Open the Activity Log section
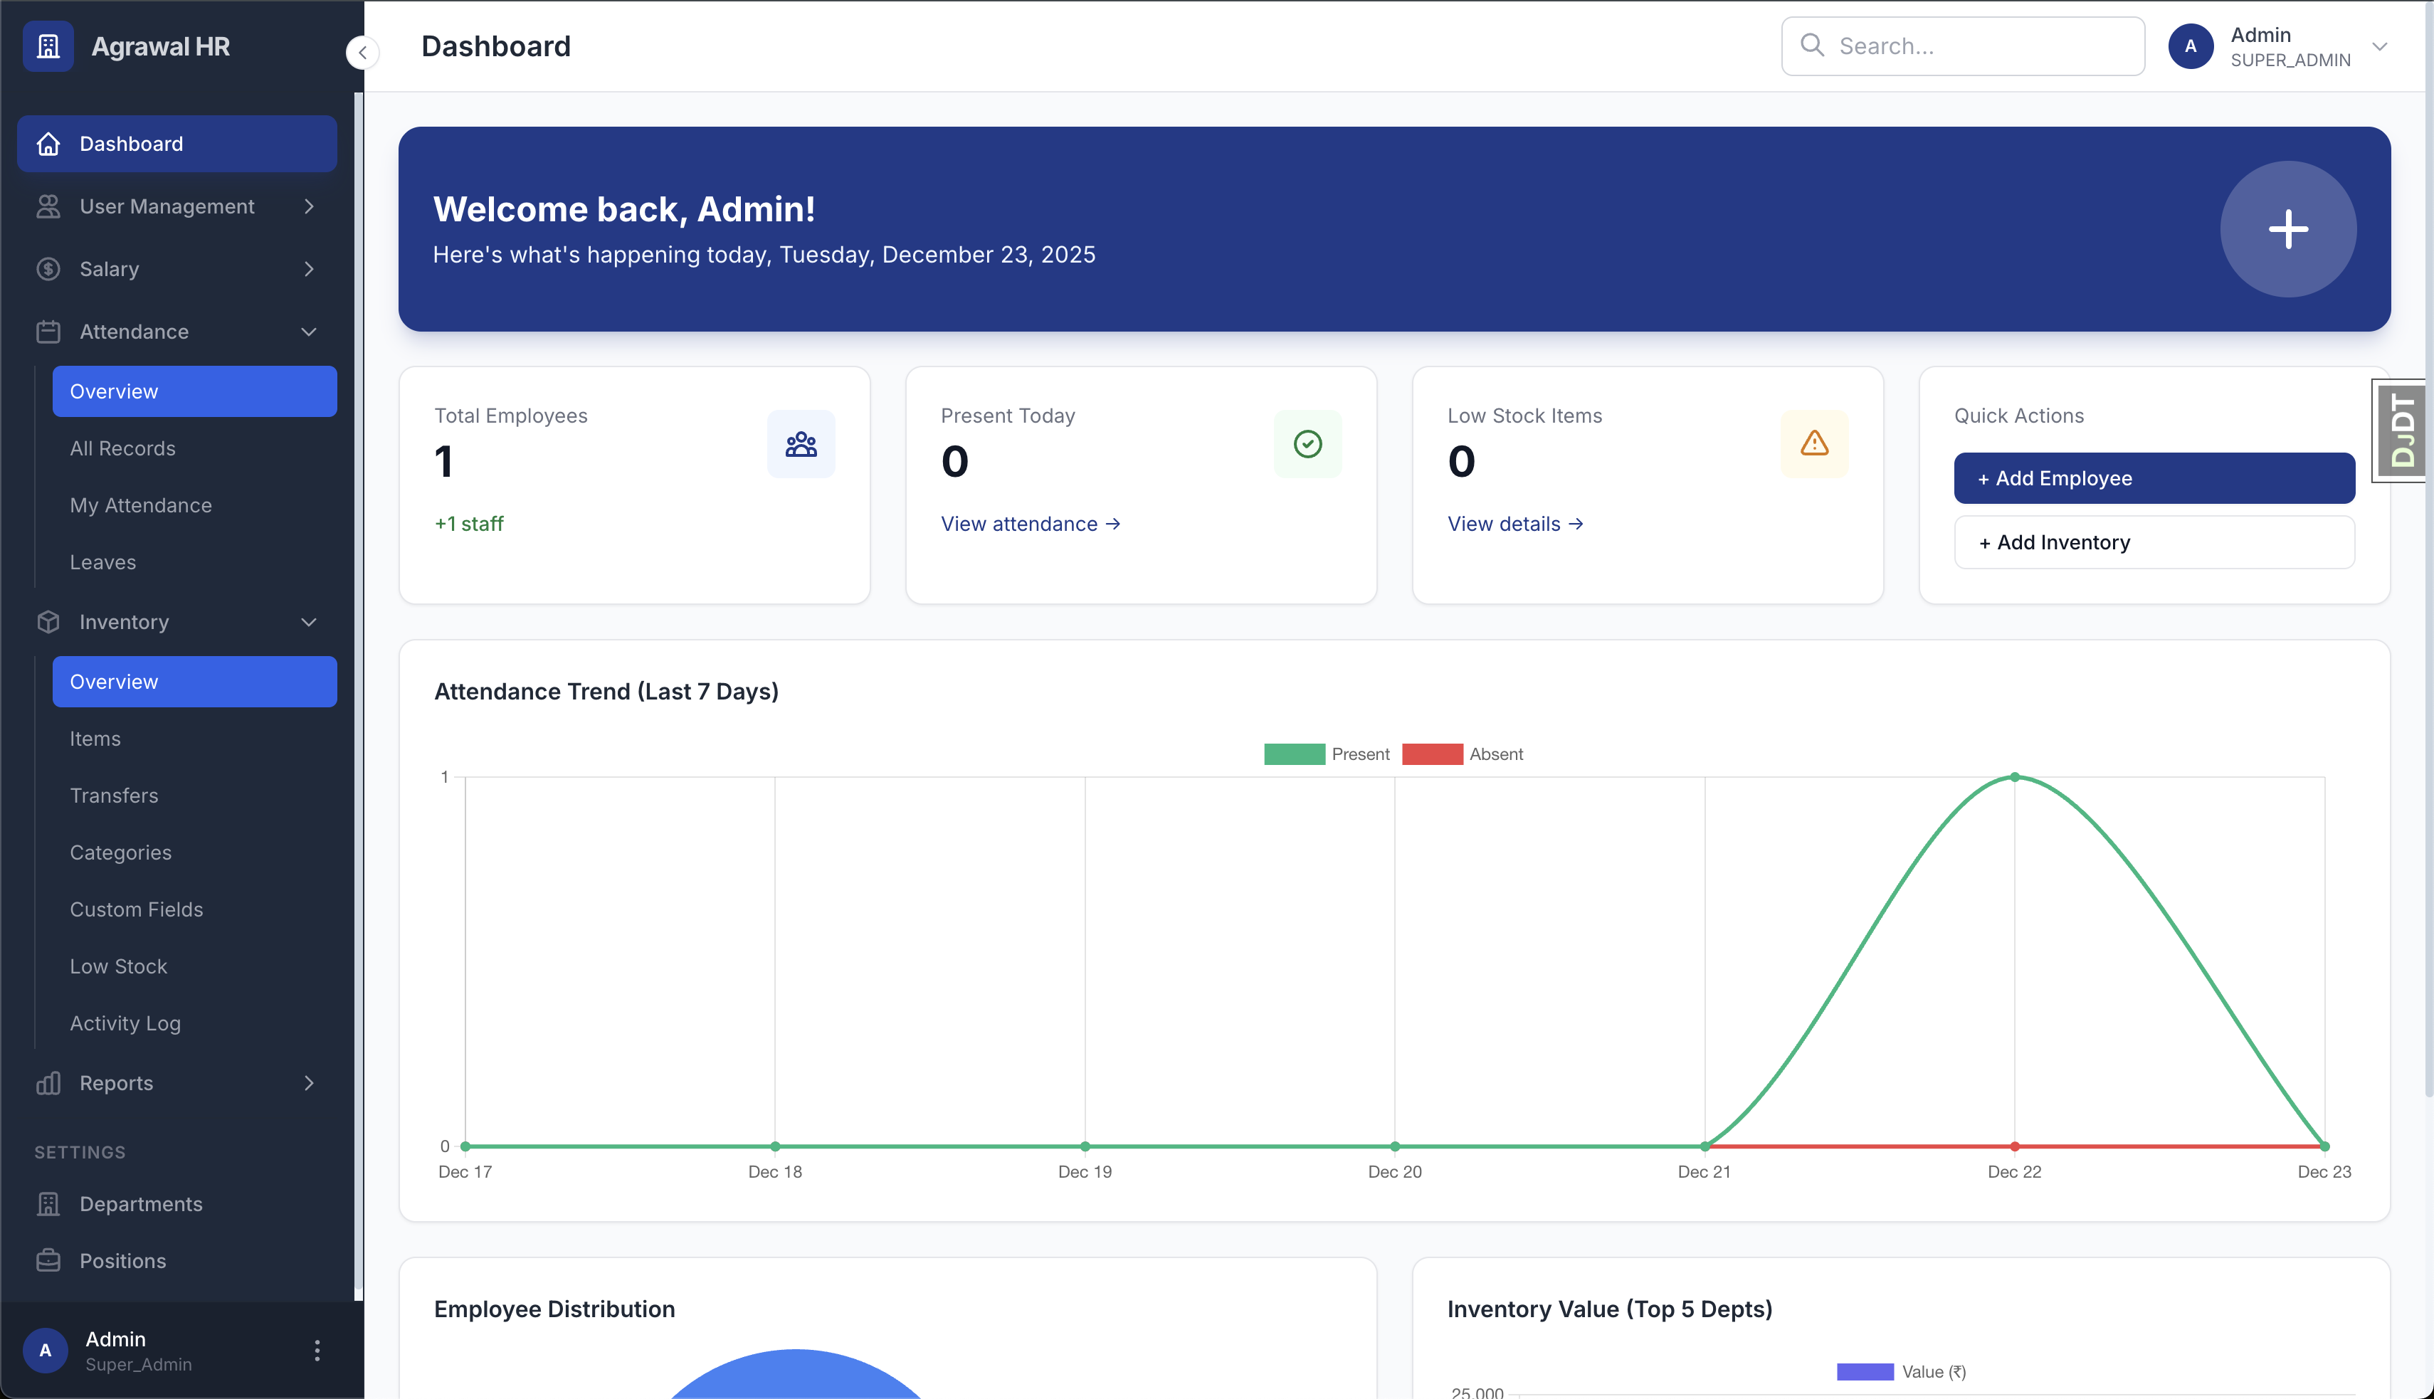Screen dimensions: 2434x1399 (x=125, y=1023)
